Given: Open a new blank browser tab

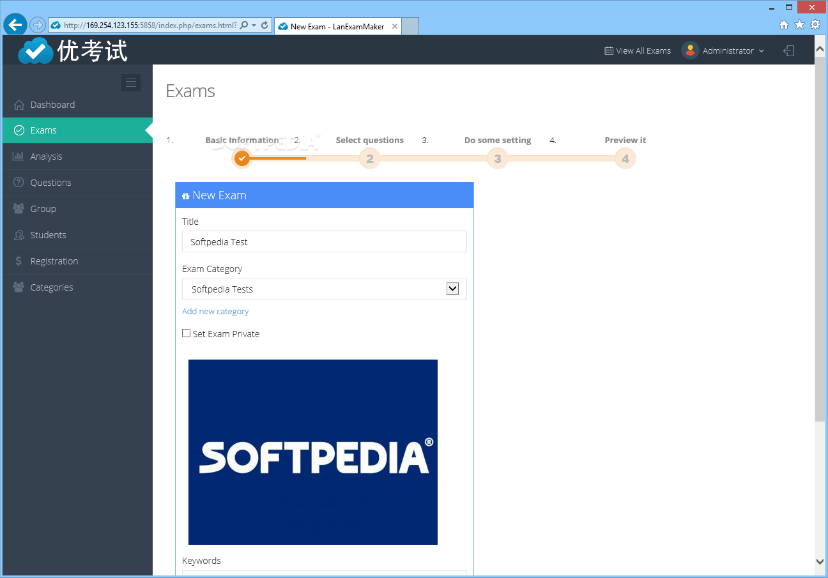Looking at the screenshot, I should click(x=410, y=26).
